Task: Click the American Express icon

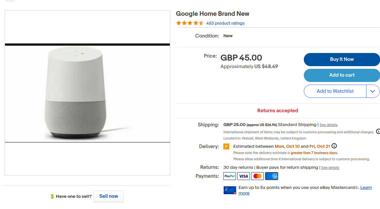Action: click(x=271, y=176)
